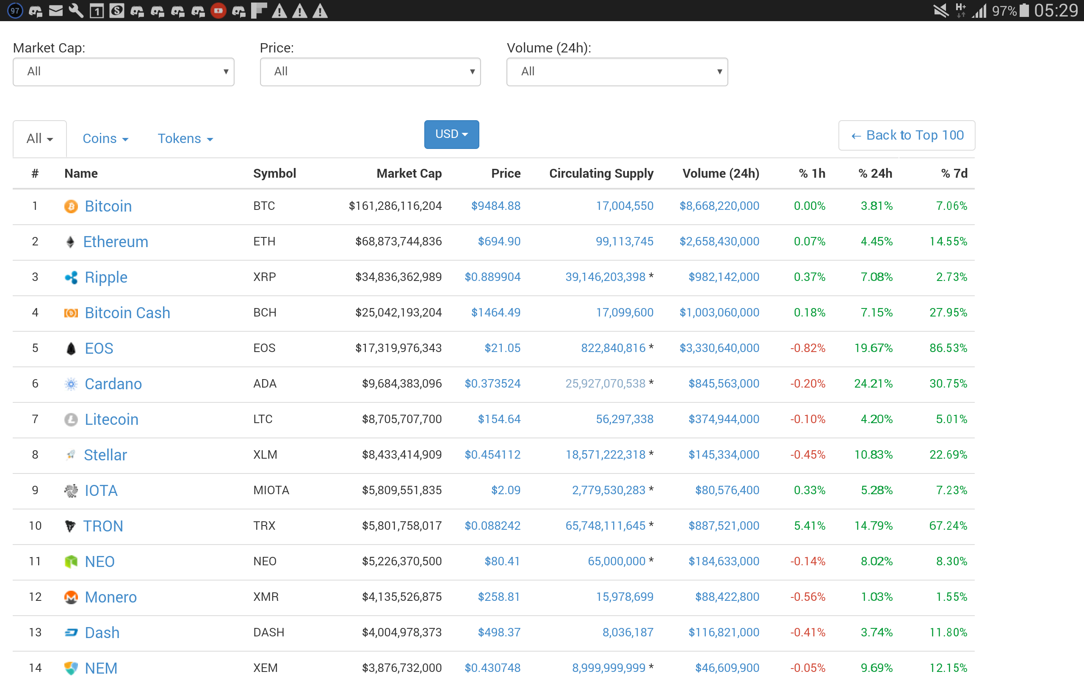
Task: Open the Volume (24h) filter dropdown
Action: click(617, 72)
